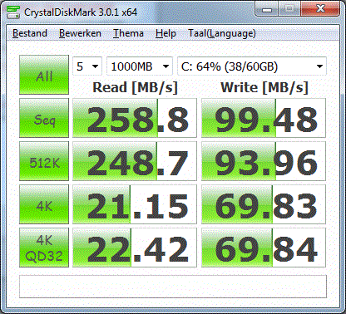Start the Seq sequential test
This screenshot has width=346, height=314.
point(44,118)
